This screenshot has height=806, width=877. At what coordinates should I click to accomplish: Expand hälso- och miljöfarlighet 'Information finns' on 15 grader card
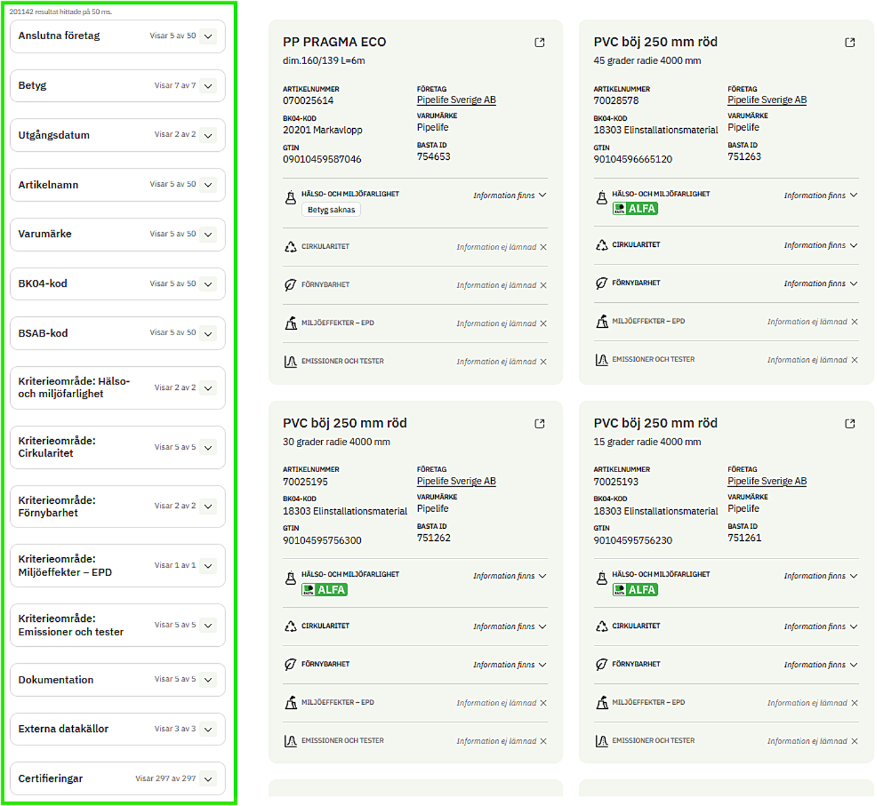point(821,576)
